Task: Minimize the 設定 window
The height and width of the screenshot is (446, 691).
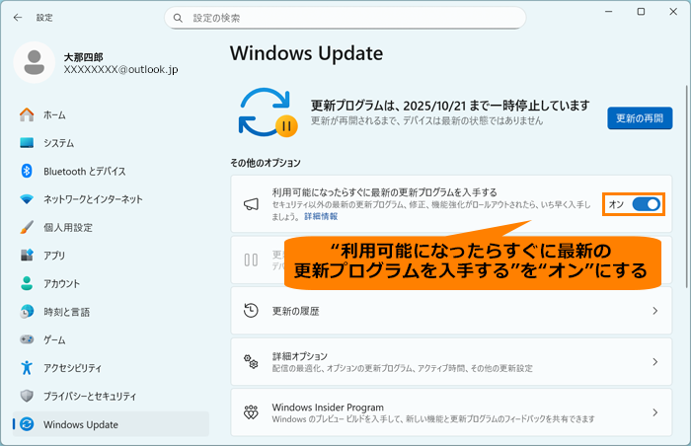Action: pos(609,12)
